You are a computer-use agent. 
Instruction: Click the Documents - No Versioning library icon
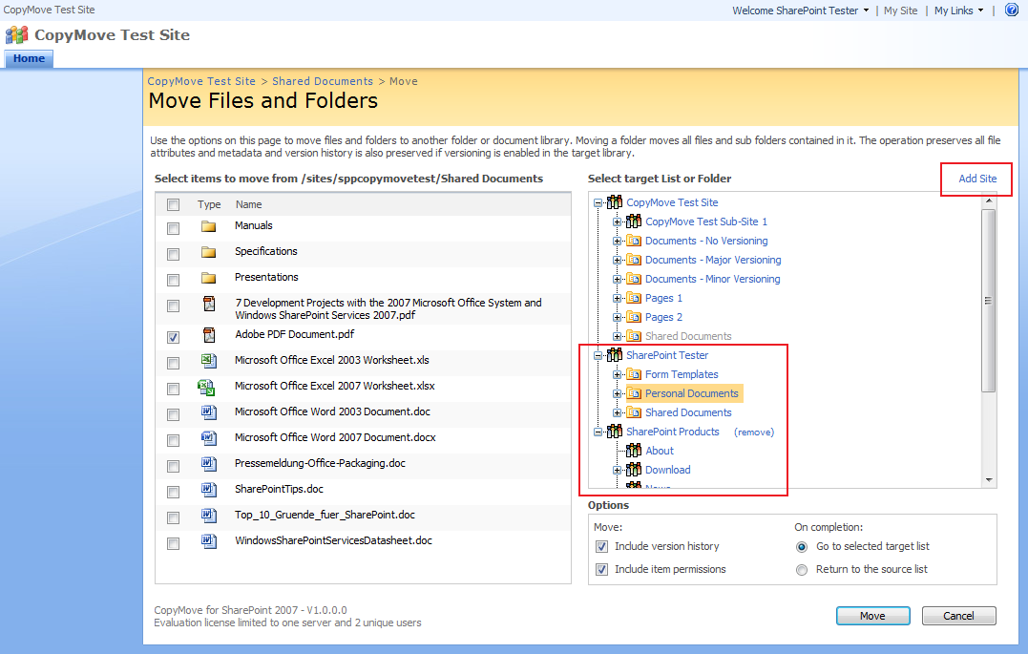click(x=634, y=241)
